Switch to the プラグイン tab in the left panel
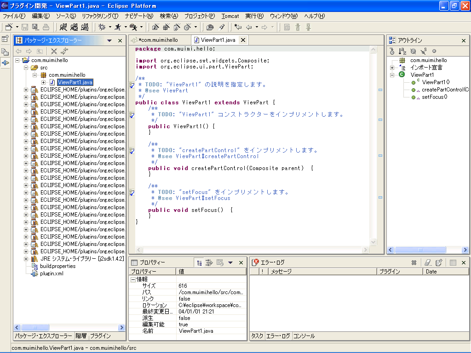The height and width of the screenshot is (353, 471). click(100, 336)
